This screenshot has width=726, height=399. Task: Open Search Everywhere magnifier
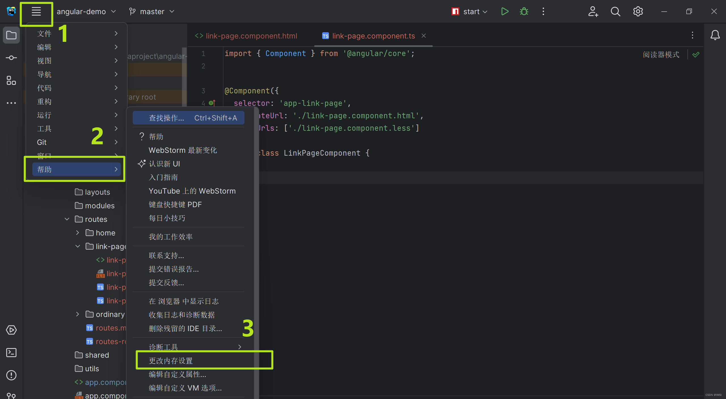[x=615, y=11]
